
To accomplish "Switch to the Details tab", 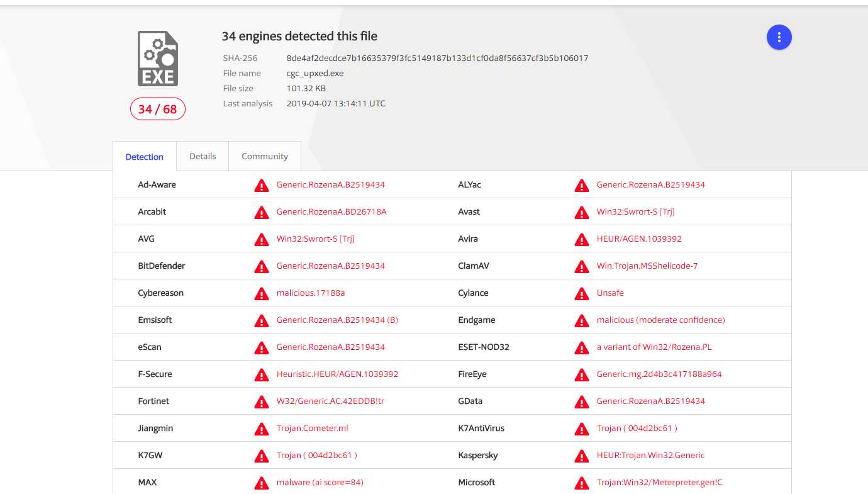I will pos(203,156).
